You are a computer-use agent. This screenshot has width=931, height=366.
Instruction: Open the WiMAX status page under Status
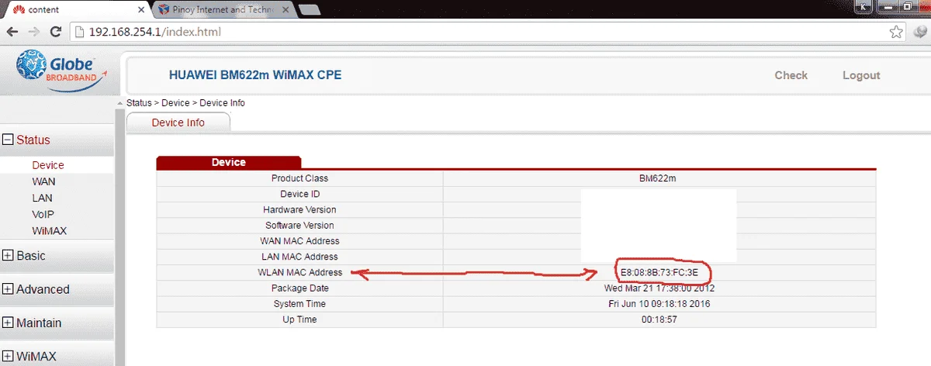[48, 231]
